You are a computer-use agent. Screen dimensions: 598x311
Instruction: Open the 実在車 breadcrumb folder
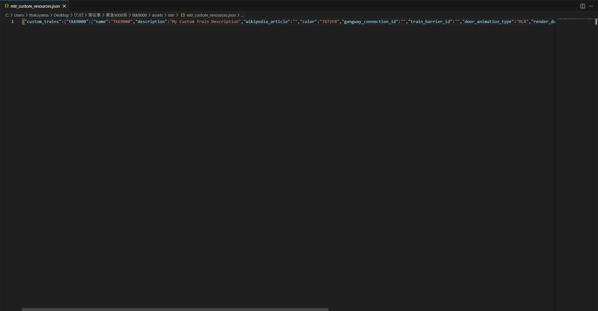tap(94, 15)
